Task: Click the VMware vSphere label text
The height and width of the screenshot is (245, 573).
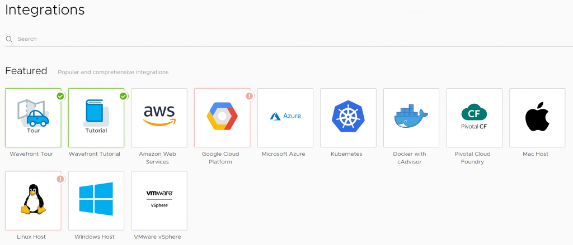Action: 157,237
